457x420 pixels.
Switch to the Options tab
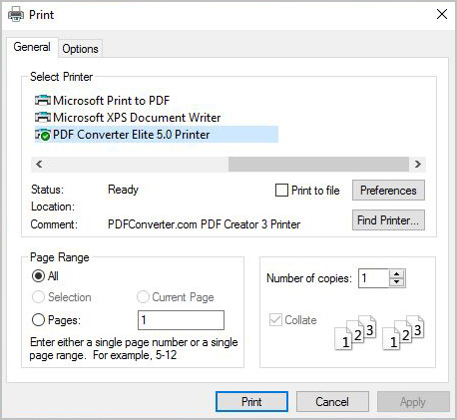80,49
